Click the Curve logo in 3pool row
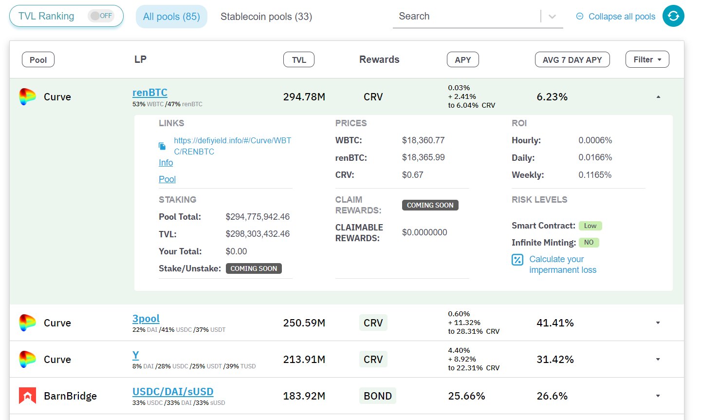The height and width of the screenshot is (420, 701). coord(27,323)
